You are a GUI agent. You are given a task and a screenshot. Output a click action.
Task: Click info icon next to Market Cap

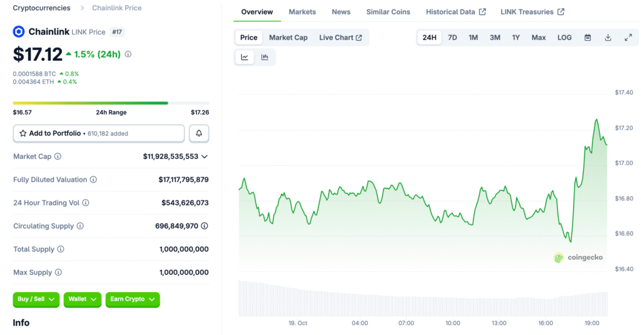tap(58, 157)
